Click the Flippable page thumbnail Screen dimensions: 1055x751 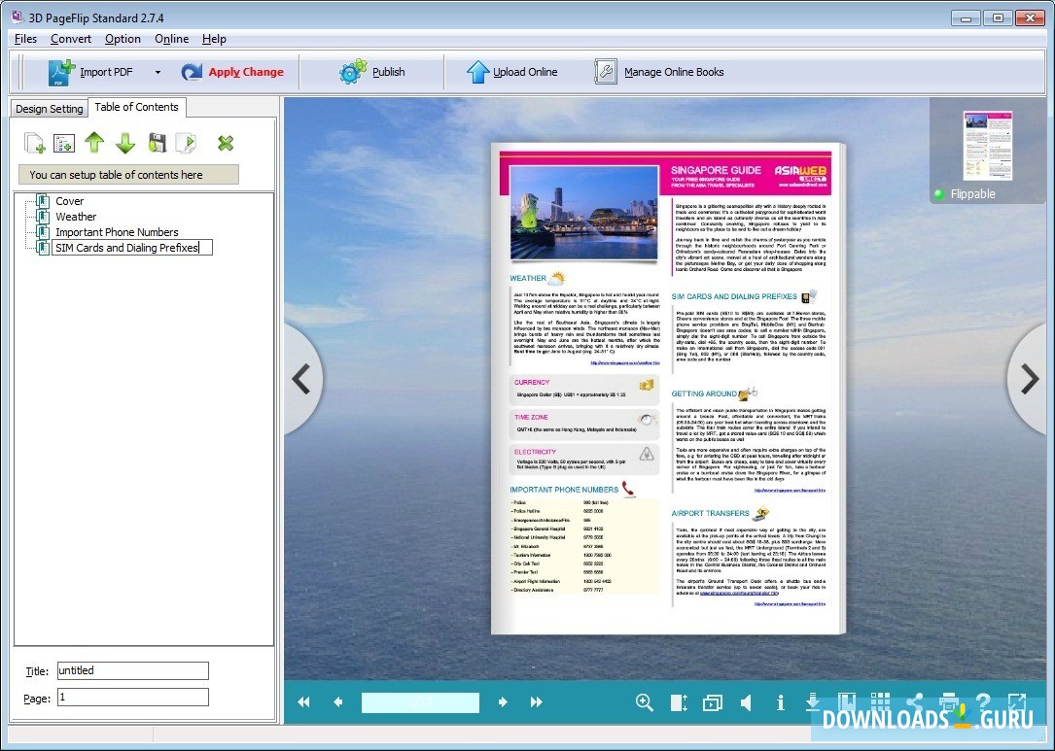coord(987,146)
